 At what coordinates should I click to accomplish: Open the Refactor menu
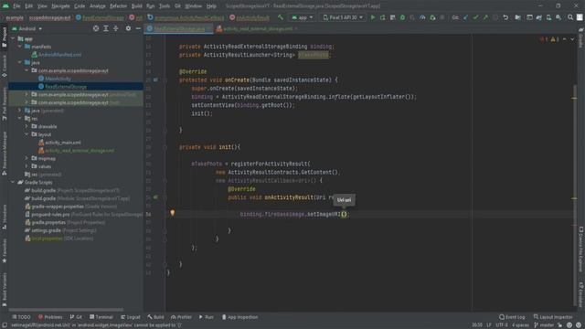(118, 6)
